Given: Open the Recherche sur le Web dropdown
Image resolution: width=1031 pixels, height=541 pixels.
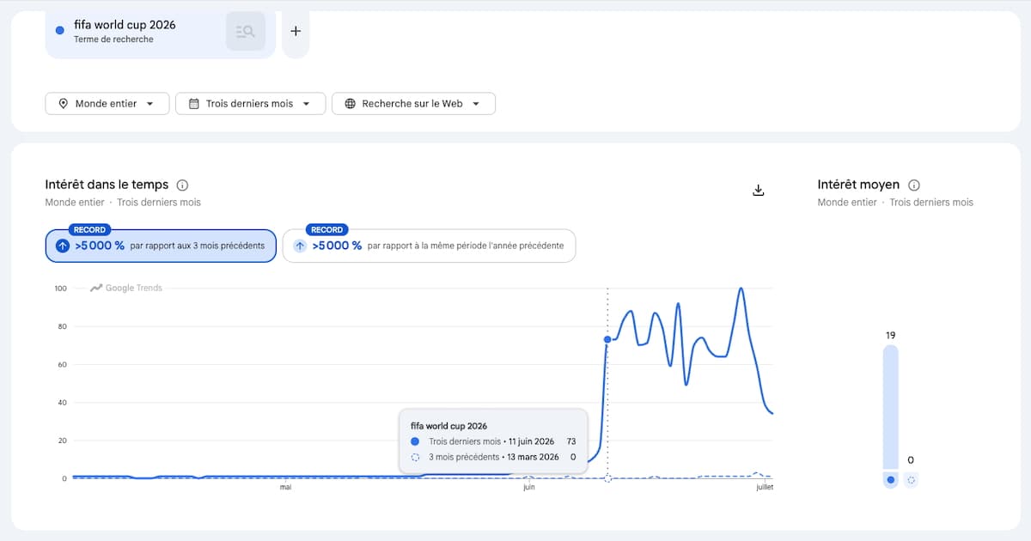Looking at the screenshot, I should coord(413,104).
